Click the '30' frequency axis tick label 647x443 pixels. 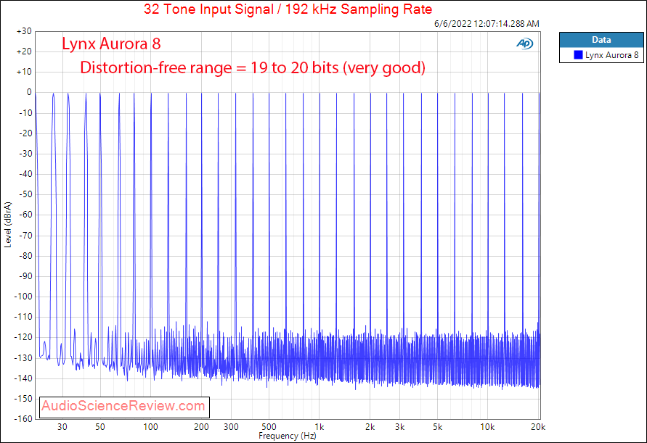62,427
